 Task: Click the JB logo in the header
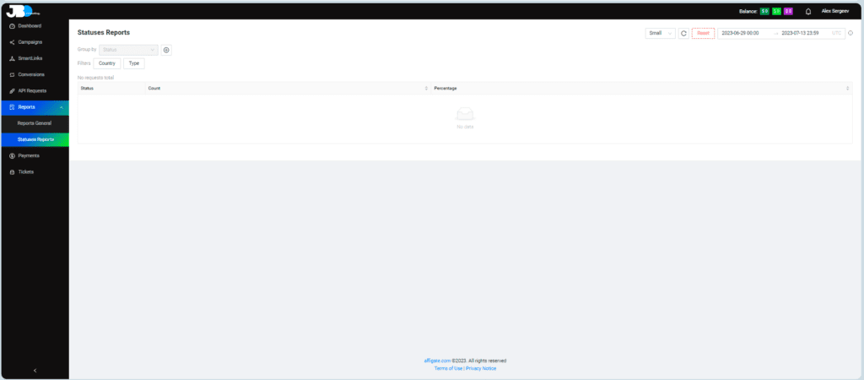tap(19, 10)
